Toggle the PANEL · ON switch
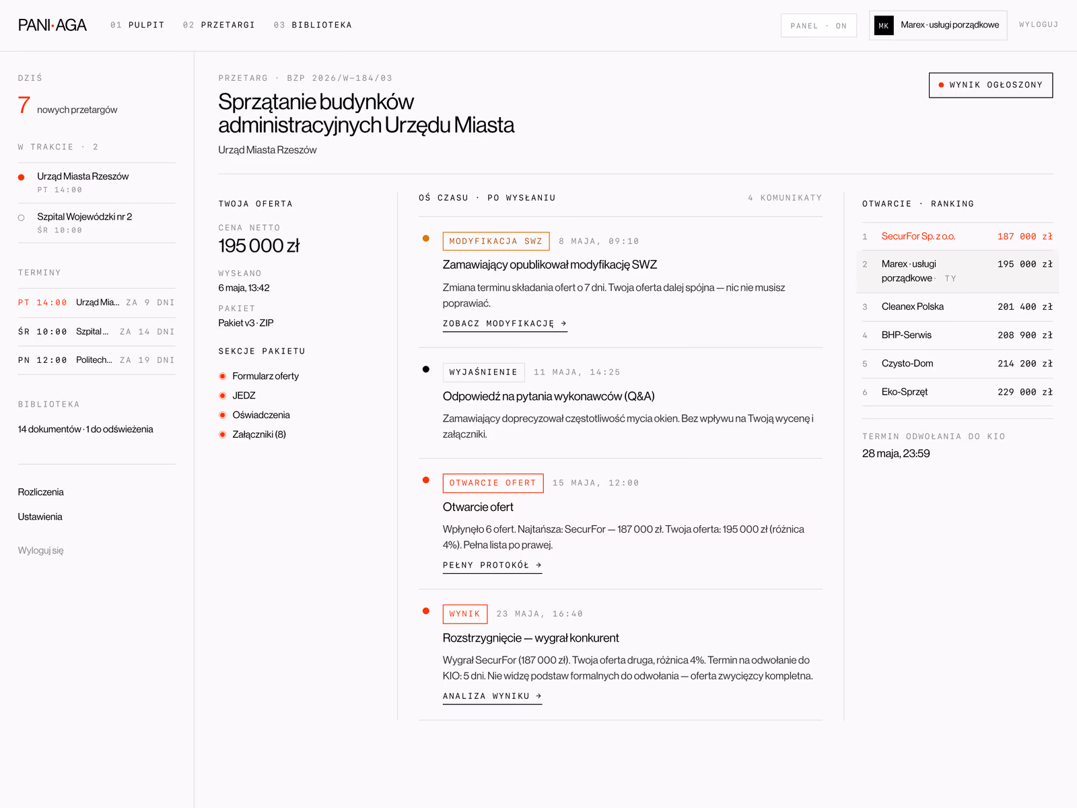This screenshot has height=808, width=1077. click(x=819, y=26)
